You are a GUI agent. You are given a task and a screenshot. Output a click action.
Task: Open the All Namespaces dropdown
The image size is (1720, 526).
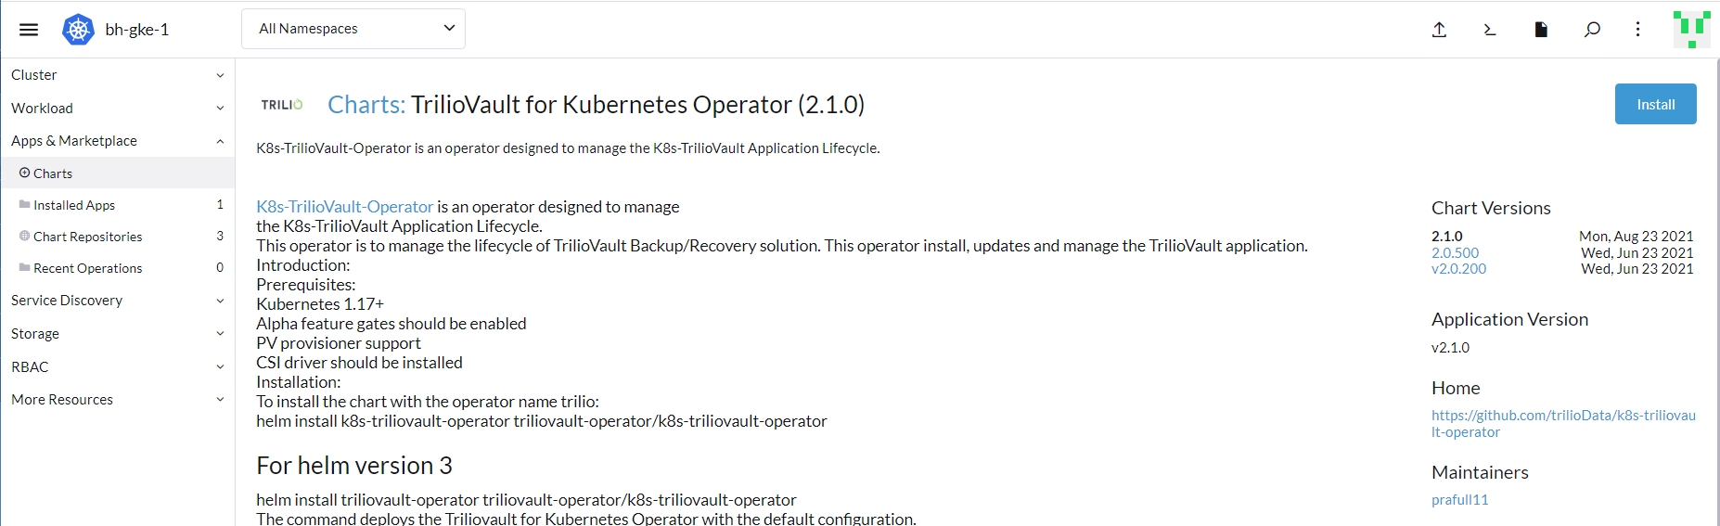click(353, 29)
